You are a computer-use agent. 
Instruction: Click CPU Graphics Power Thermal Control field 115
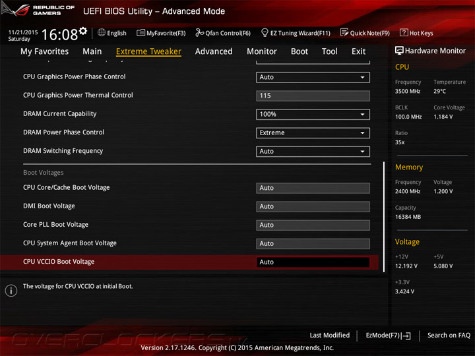[313, 96]
